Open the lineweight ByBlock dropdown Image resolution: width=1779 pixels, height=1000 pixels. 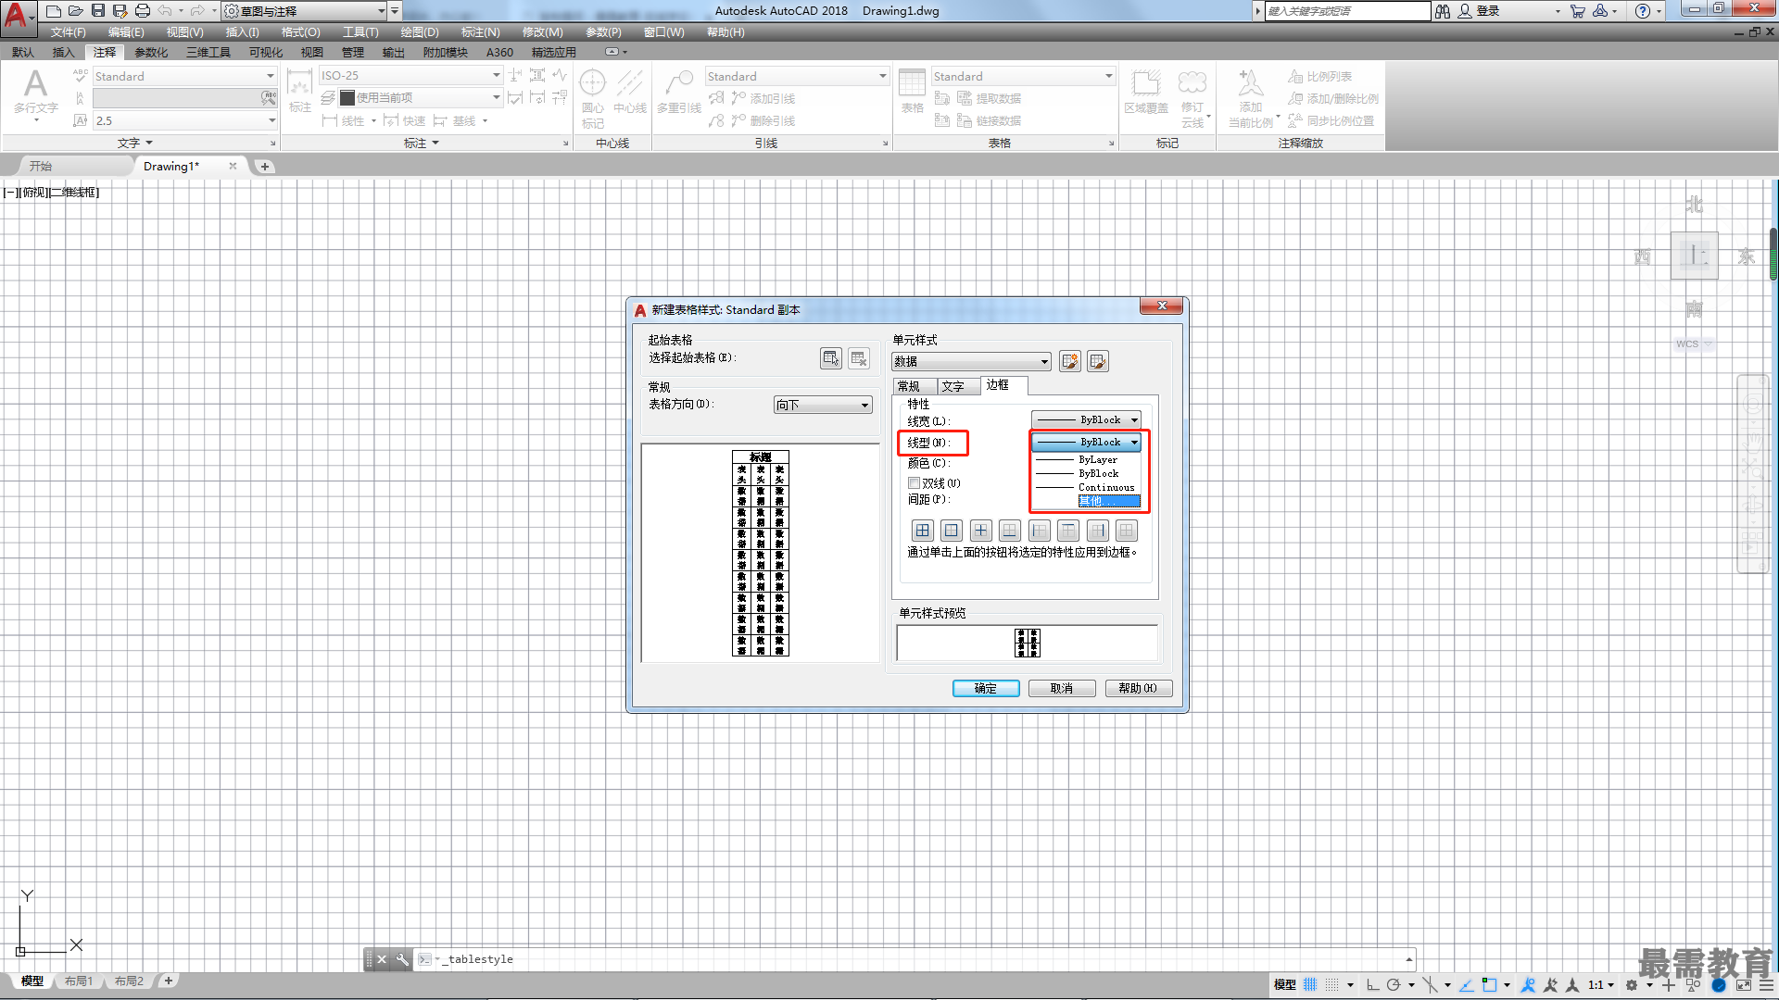tap(1086, 420)
